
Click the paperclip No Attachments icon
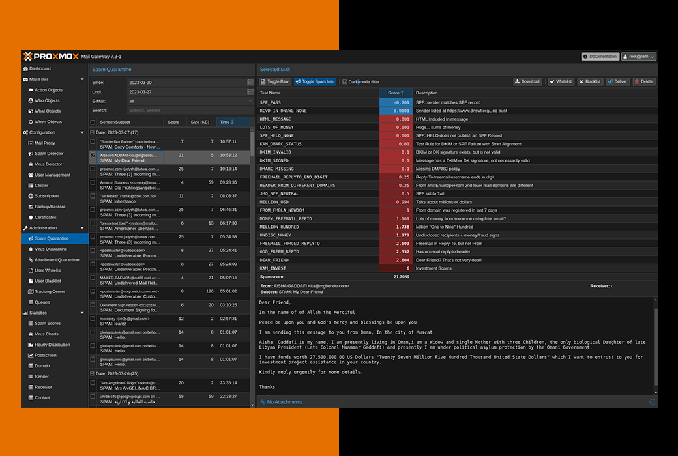(x=263, y=402)
